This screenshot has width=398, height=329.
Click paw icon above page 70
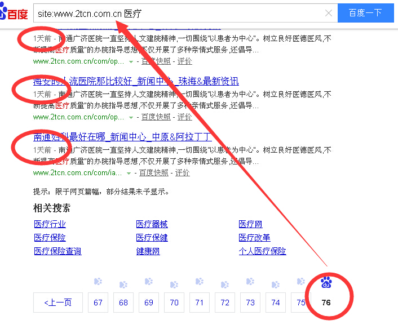[174, 284]
